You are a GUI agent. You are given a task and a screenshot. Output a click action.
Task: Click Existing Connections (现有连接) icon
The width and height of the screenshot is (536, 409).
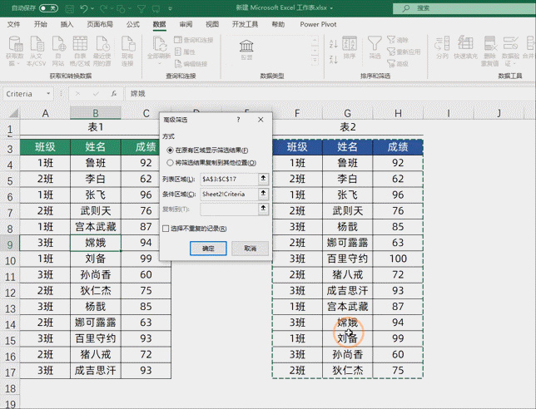tap(127, 44)
